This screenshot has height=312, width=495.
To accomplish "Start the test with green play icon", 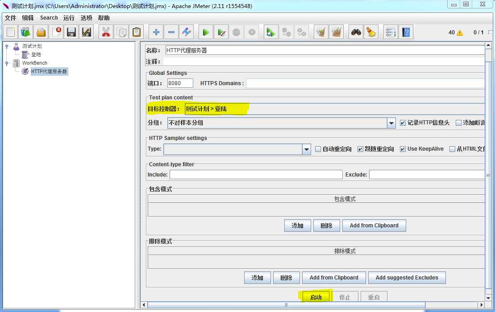I will [x=206, y=32].
